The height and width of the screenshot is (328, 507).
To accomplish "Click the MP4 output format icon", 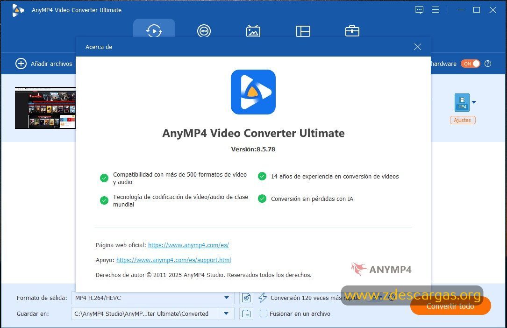I will (x=462, y=102).
